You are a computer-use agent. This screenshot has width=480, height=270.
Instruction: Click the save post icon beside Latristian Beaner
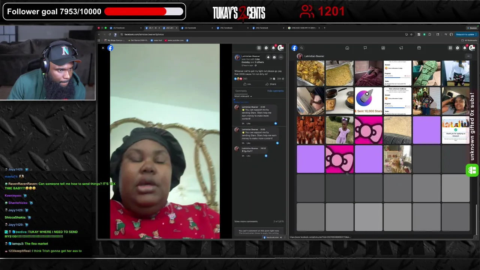274,57
